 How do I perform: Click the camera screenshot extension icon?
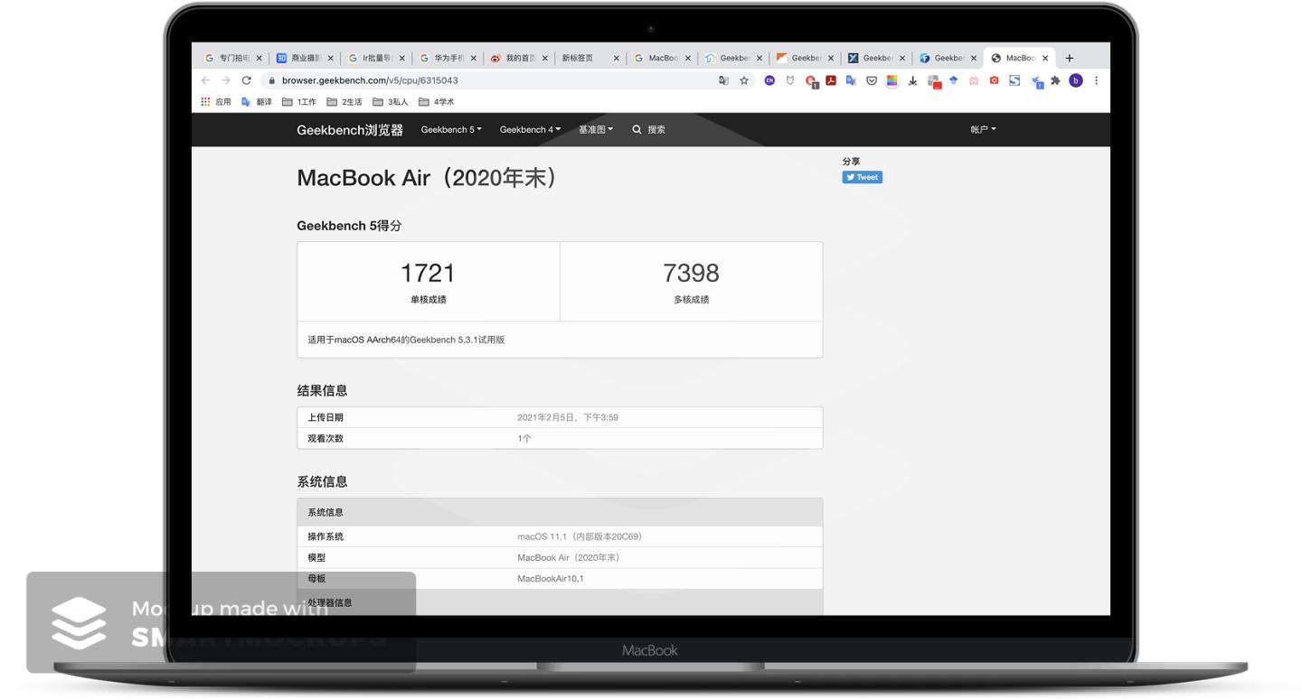tap(994, 80)
